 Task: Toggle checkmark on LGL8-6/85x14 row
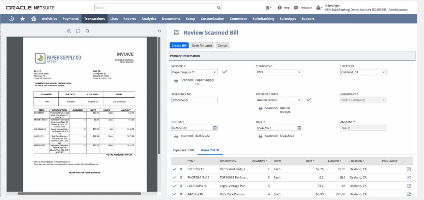pos(175,186)
